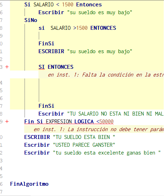Viewport: 164px width, 196px height.
Task: Click the uppercase 'ESCRIBIR "su sueldo es muy bajo"' line
Action: pos(85,51)
